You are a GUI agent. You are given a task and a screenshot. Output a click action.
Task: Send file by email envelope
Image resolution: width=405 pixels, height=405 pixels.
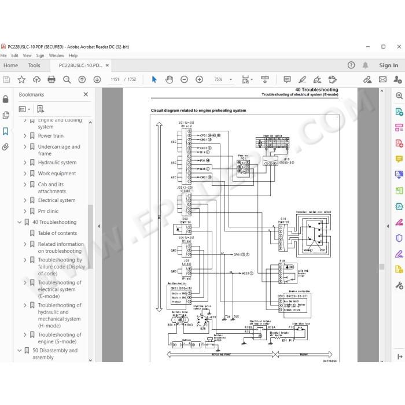[x=382, y=80]
